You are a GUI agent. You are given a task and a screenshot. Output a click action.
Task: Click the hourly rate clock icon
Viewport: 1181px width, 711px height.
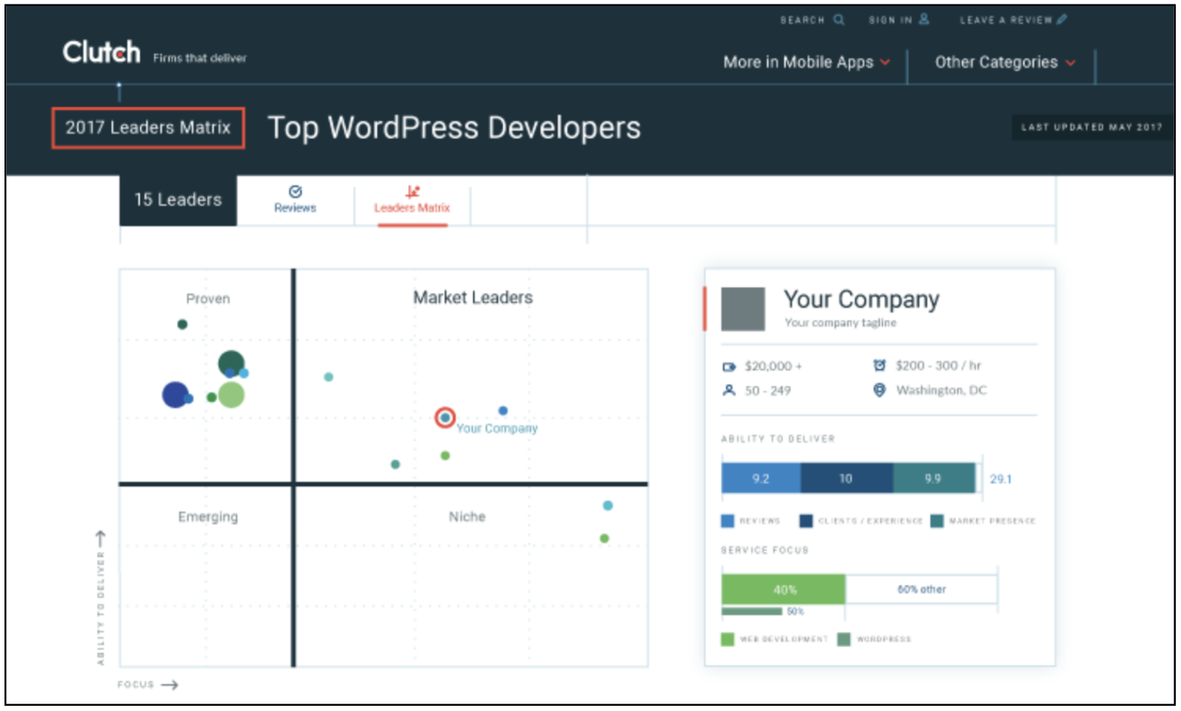879,365
